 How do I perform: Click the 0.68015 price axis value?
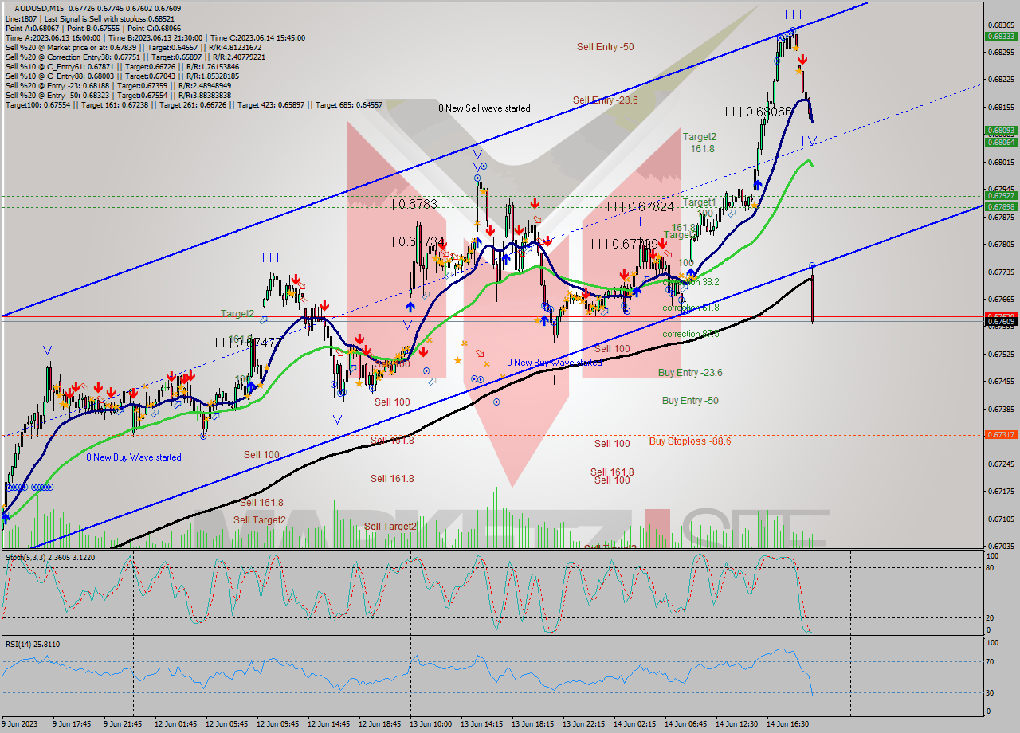pos(1002,162)
